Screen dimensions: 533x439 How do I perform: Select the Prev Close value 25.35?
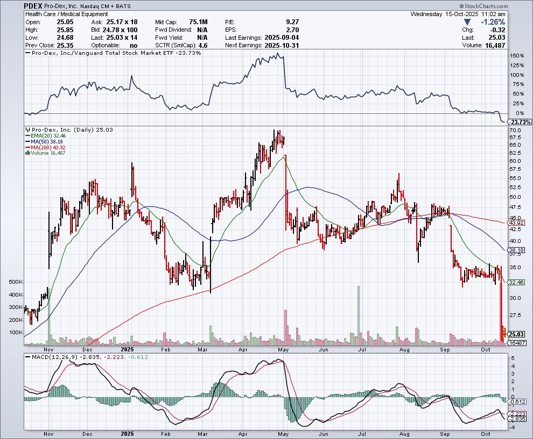pos(65,46)
